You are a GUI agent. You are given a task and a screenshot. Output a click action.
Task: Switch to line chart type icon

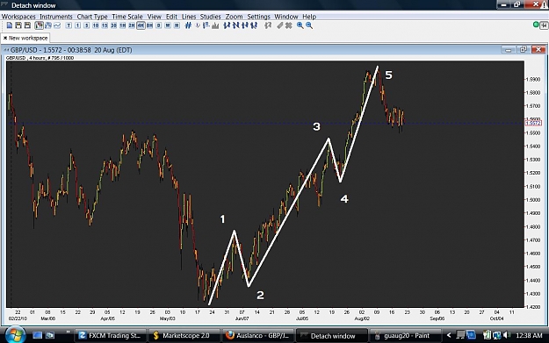point(57,25)
